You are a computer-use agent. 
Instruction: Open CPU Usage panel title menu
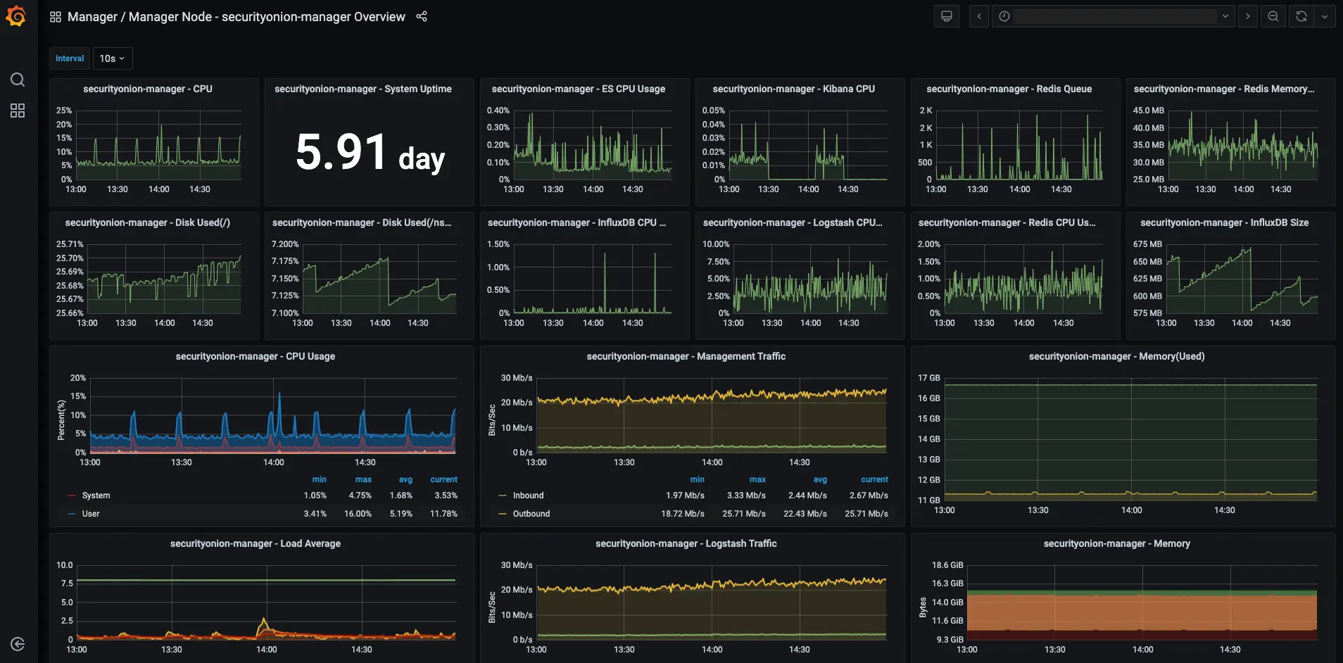[256, 356]
